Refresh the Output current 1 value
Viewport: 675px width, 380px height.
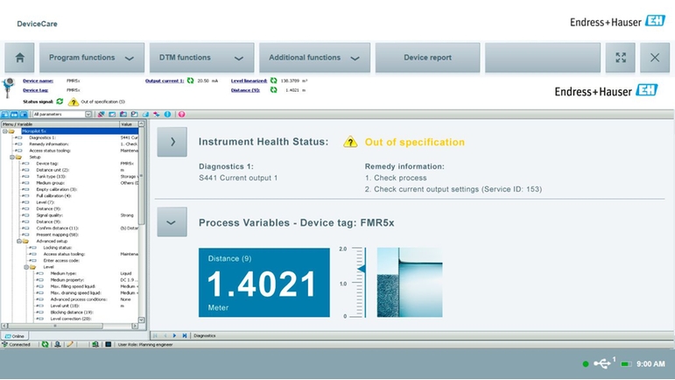(x=190, y=81)
